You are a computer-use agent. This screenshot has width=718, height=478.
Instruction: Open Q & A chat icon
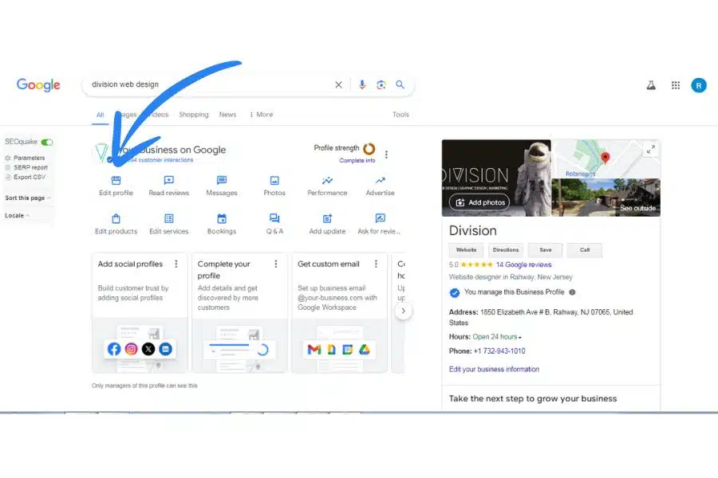[274, 218]
